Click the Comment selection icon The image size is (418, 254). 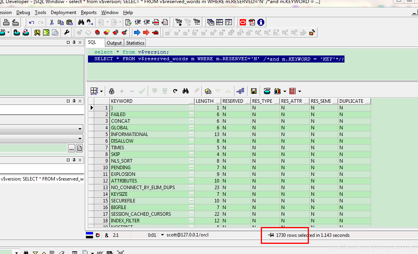click(156, 22)
